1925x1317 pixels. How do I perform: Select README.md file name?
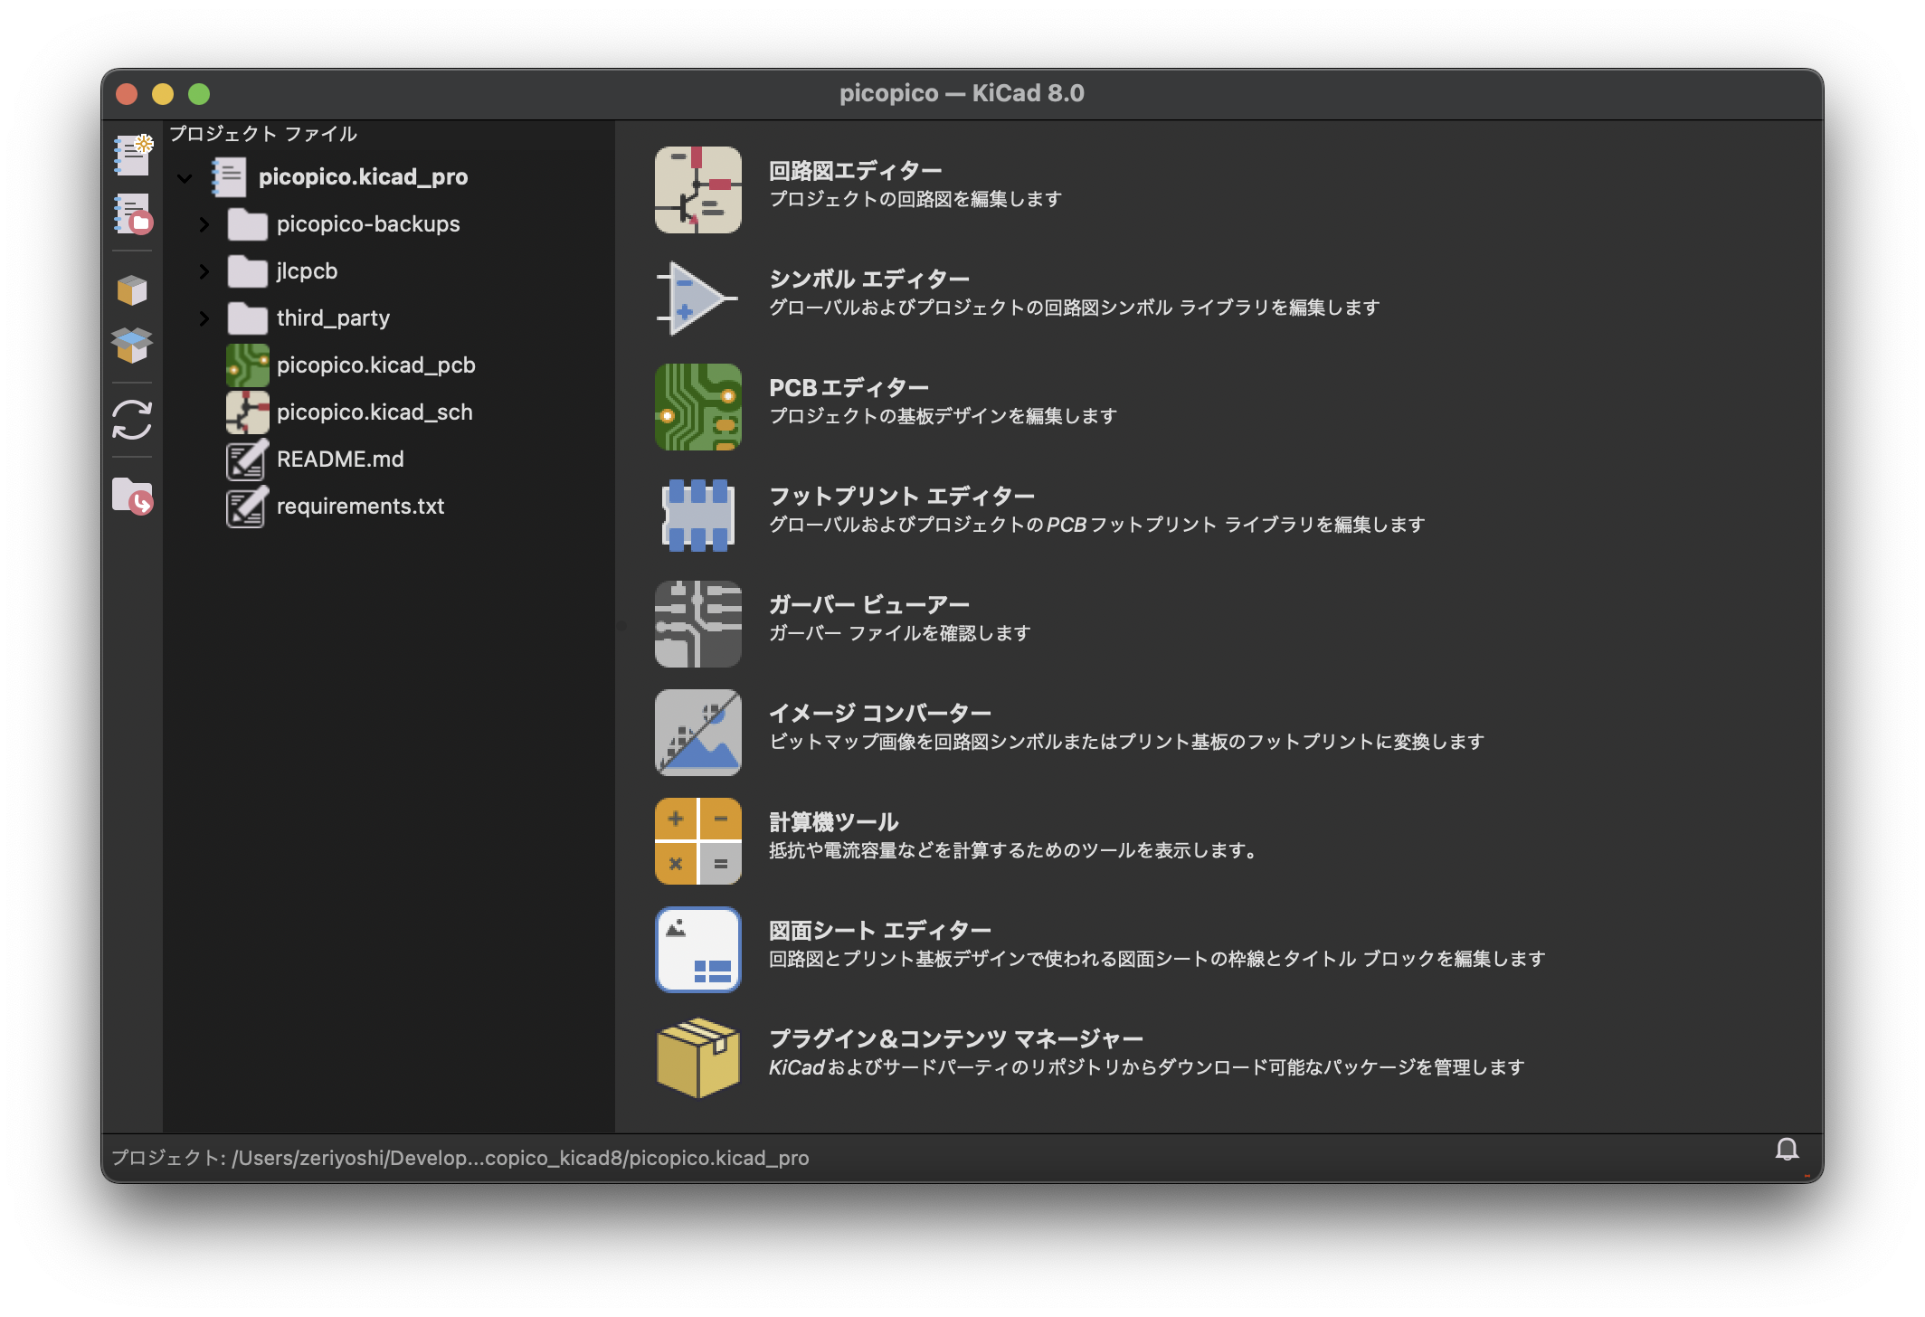[340, 460]
